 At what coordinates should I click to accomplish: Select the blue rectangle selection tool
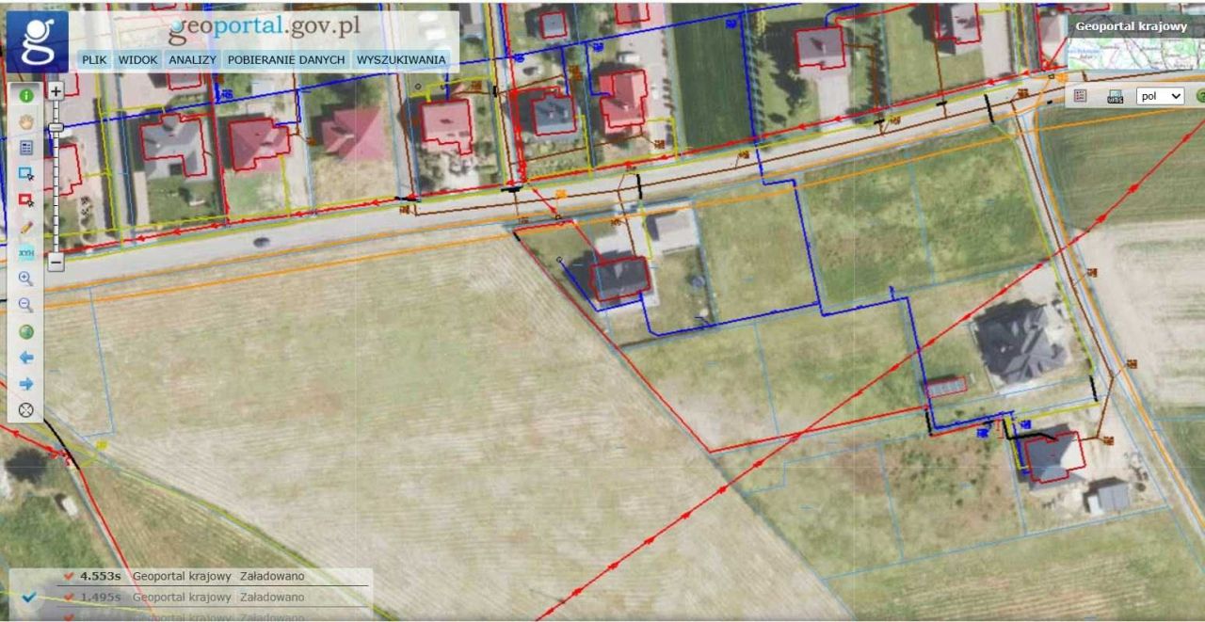(x=26, y=174)
